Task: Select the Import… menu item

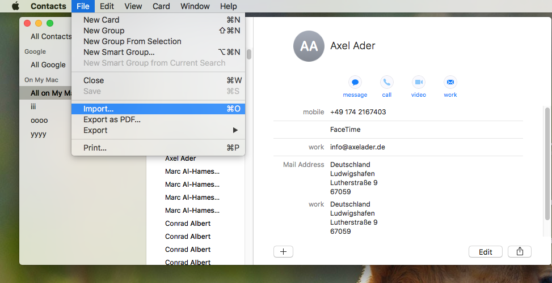Action: tap(158, 109)
